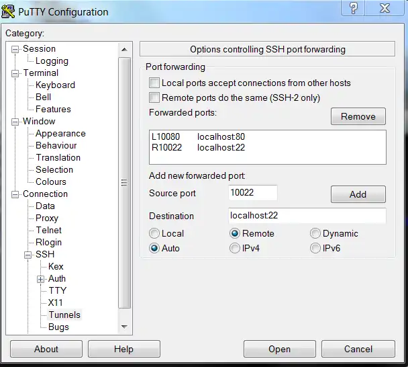Open the Keyboard category

tap(55, 85)
